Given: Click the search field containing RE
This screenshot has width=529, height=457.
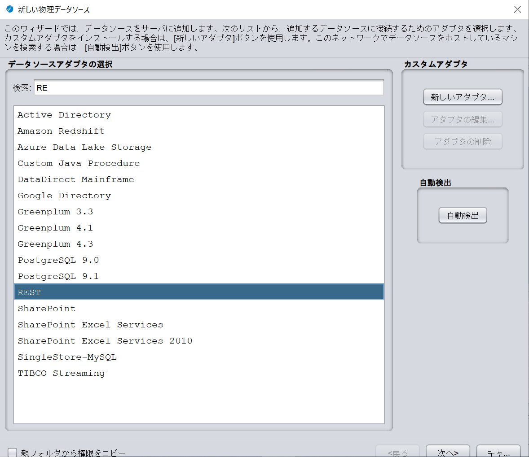Looking at the screenshot, I should [x=209, y=87].
